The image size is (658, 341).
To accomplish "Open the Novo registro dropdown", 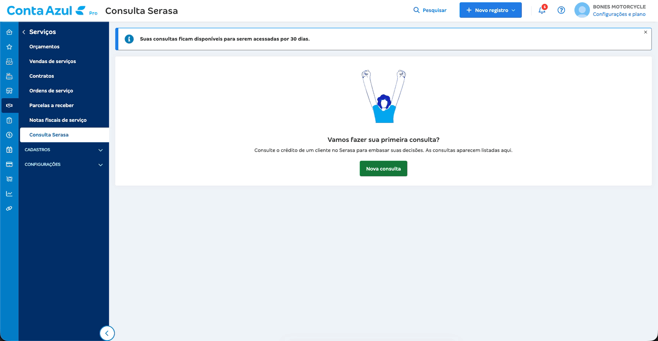I will (x=490, y=10).
